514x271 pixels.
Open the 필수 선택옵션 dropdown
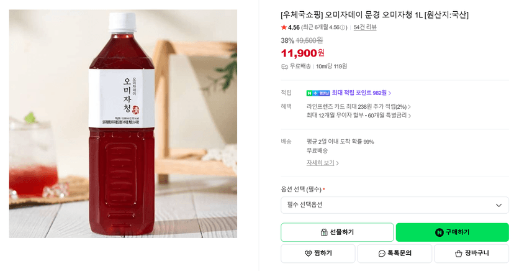tap(395, 205)
